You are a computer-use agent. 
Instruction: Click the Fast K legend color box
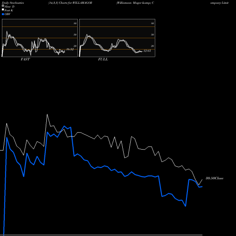[x=3, y=9]
